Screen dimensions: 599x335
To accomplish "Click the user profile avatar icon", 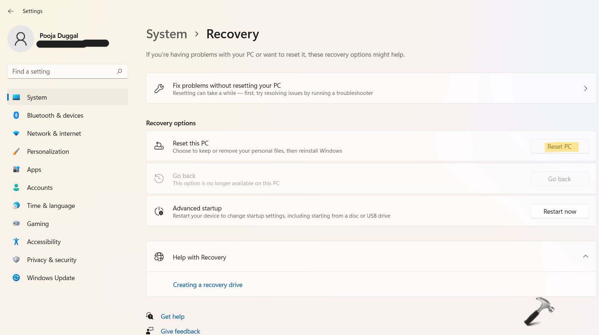I will click(x=21, y=39).
